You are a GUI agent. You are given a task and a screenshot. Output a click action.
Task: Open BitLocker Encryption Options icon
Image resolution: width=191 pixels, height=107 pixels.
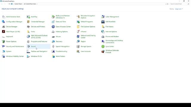[78, 17]
